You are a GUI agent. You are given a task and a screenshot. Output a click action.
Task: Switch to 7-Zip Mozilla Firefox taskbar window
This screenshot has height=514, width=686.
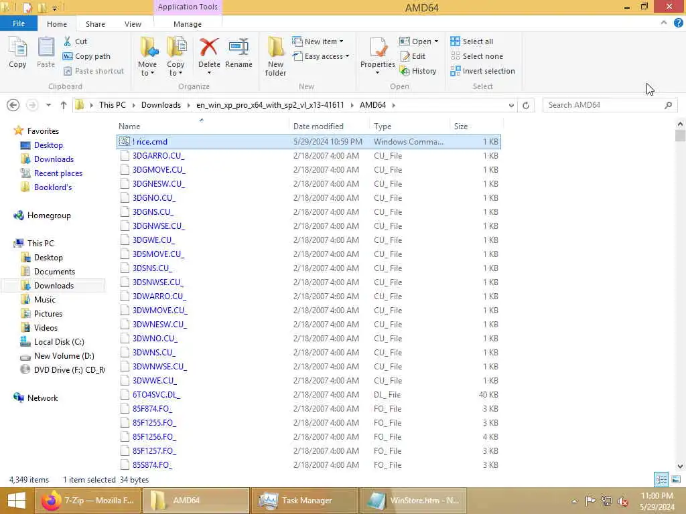88,501
